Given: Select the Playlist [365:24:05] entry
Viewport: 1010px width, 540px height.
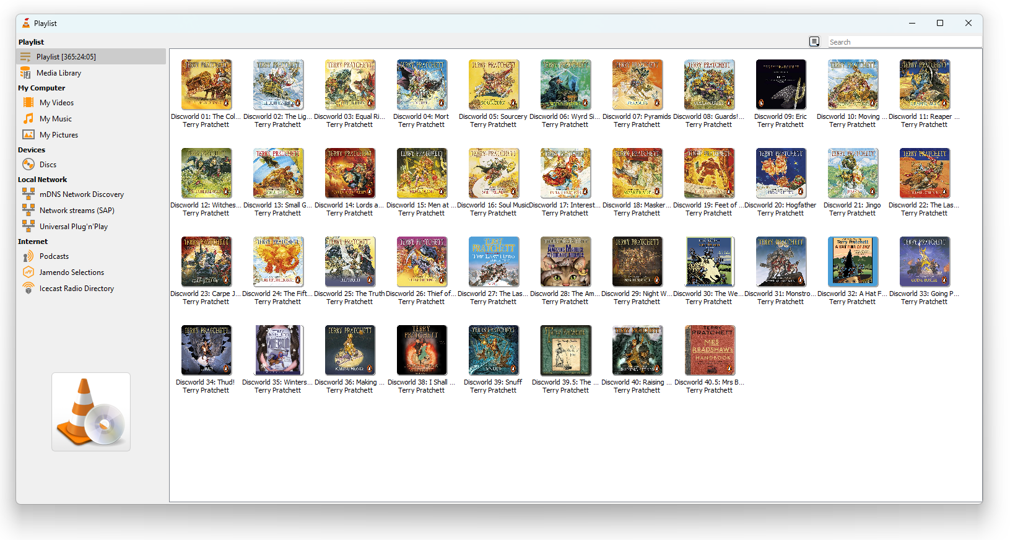Looking at the screenshot, I should (x=91, y=57).
